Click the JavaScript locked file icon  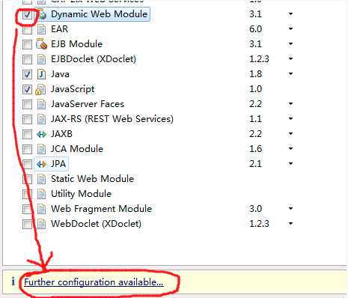(40, 89)
